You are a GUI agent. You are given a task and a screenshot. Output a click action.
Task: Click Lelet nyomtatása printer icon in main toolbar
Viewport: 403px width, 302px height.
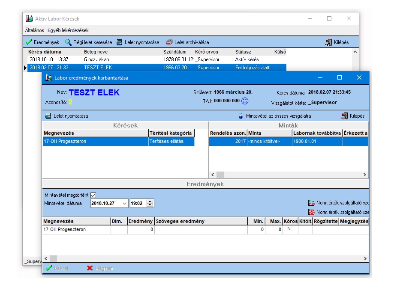click(x=120, y=42)
